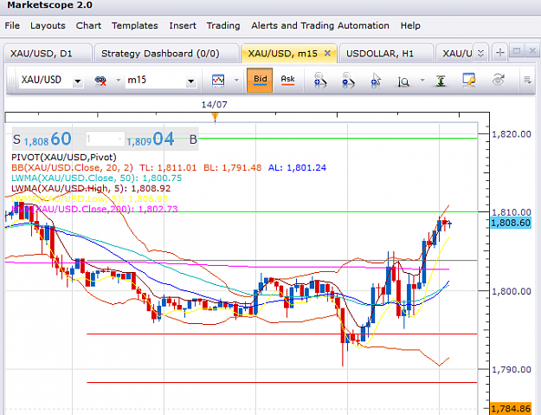Open the Insert menu
Image resolution: width=541 pixels, height=415 pixels.
coord(183,25)
